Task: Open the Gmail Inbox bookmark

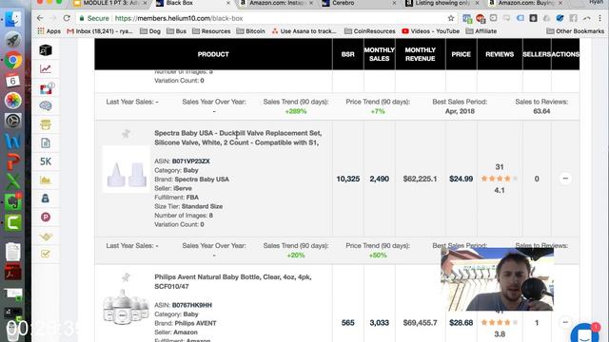Action: click(100, 31)
